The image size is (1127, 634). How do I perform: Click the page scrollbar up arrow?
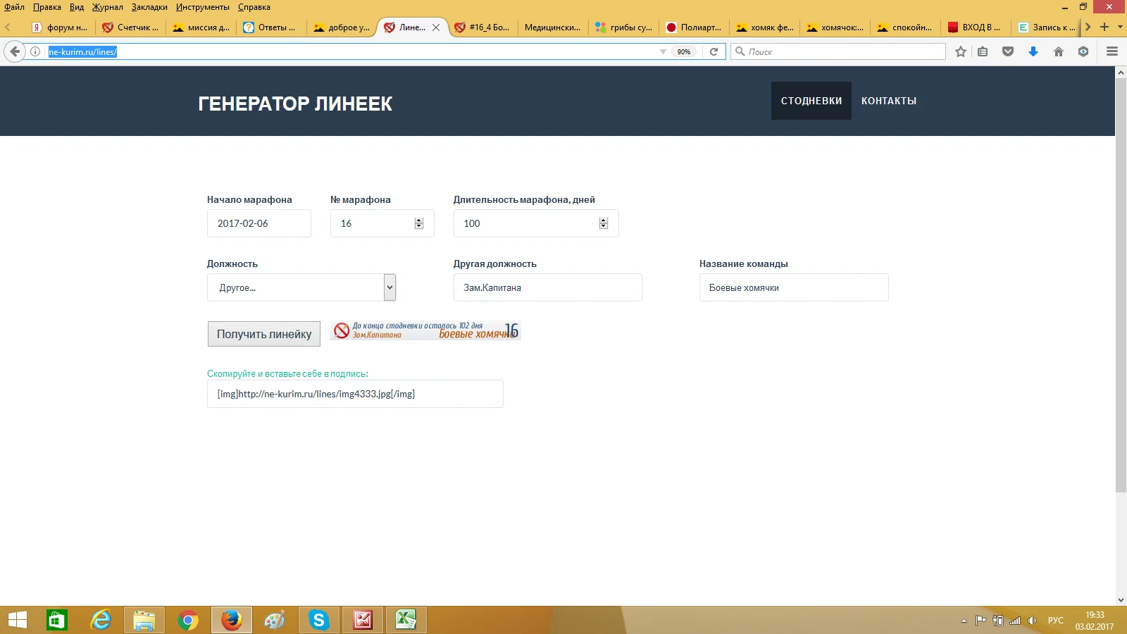coord(1121,73)
